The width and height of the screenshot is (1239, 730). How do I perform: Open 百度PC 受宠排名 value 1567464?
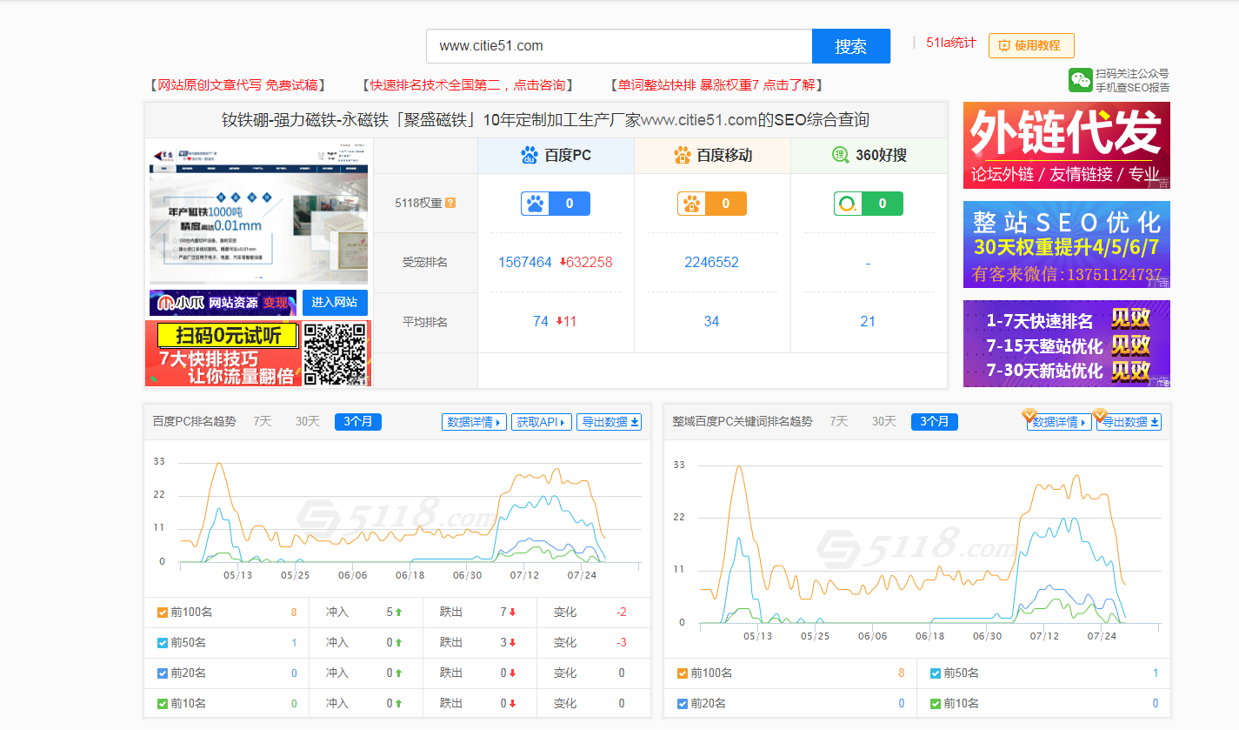[x=525, y=262]
